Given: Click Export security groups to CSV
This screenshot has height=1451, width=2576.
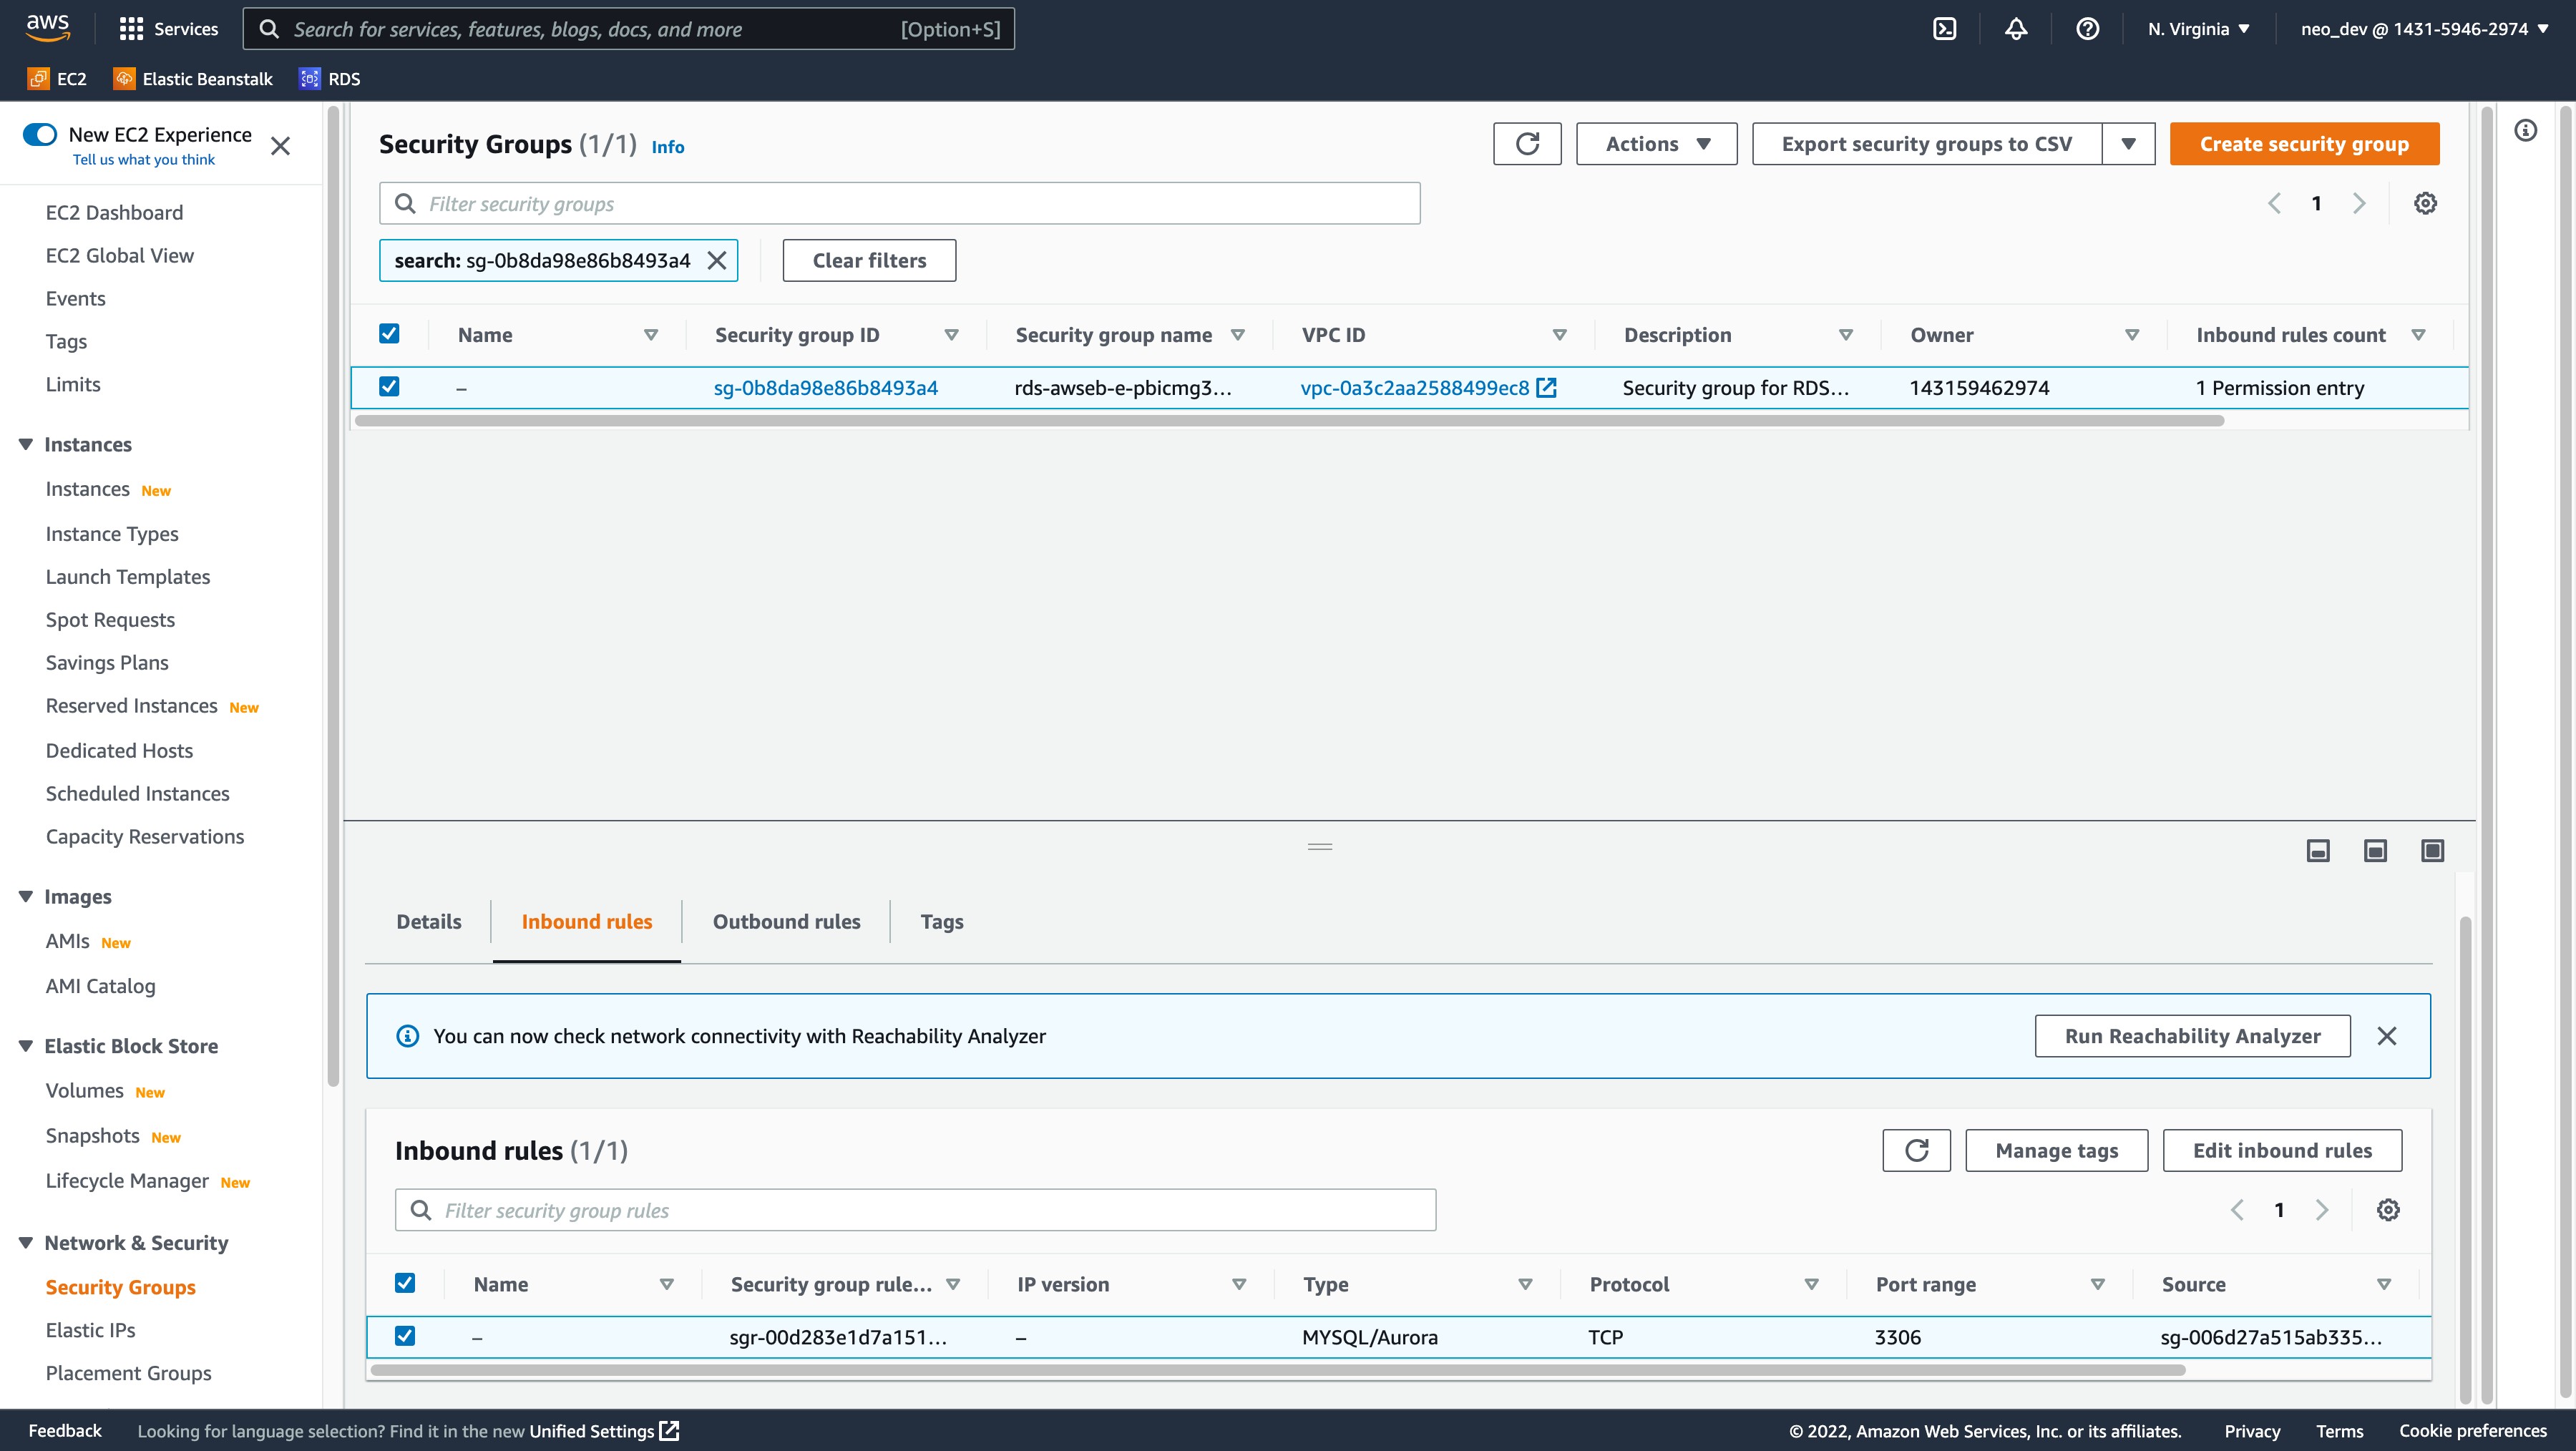Looking at the screenshot, I should pos(1926,144).
